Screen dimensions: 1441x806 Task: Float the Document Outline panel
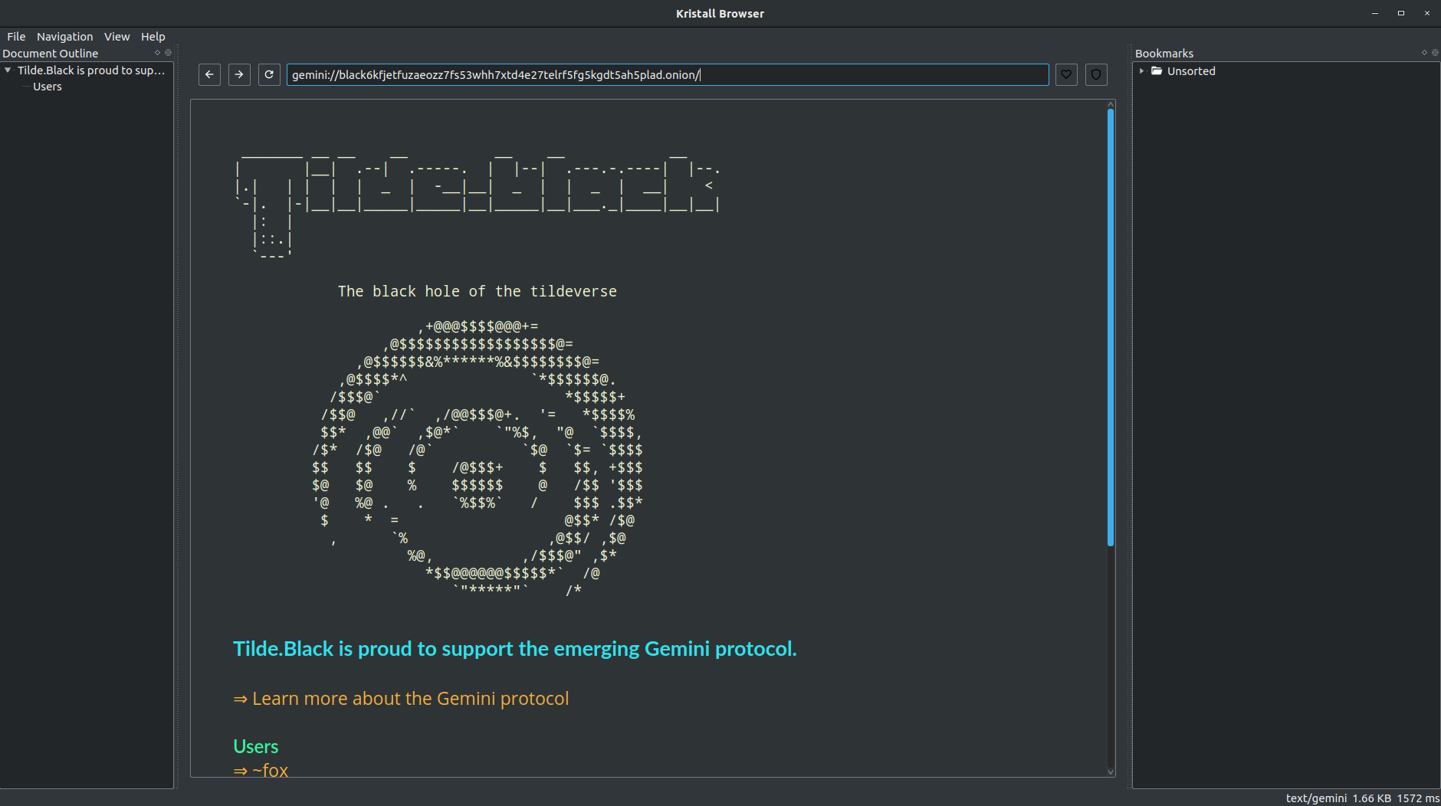(158, 53)
